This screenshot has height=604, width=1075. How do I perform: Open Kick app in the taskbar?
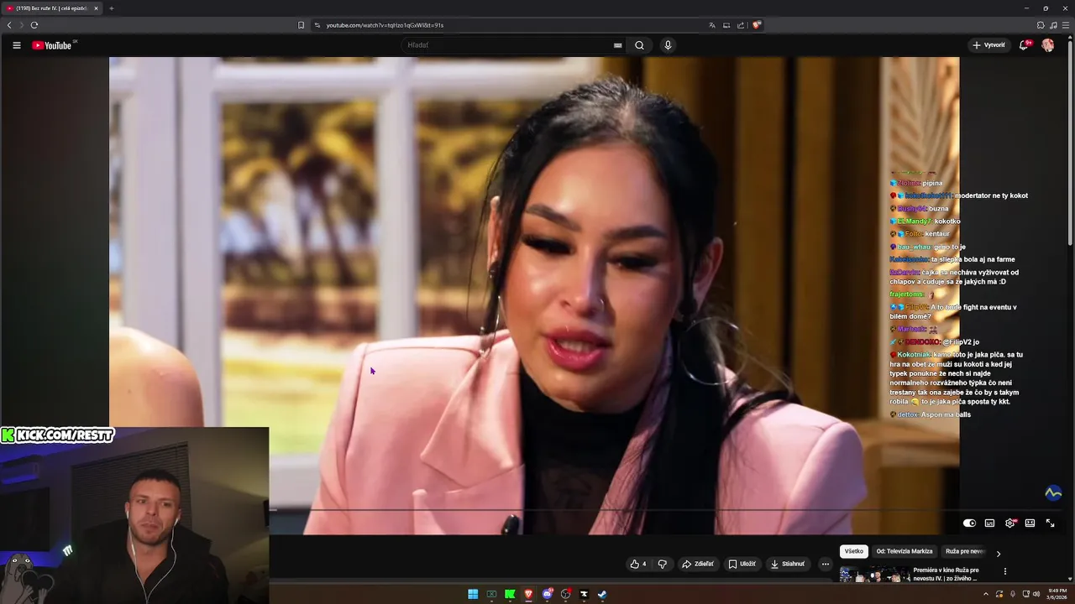510,594
